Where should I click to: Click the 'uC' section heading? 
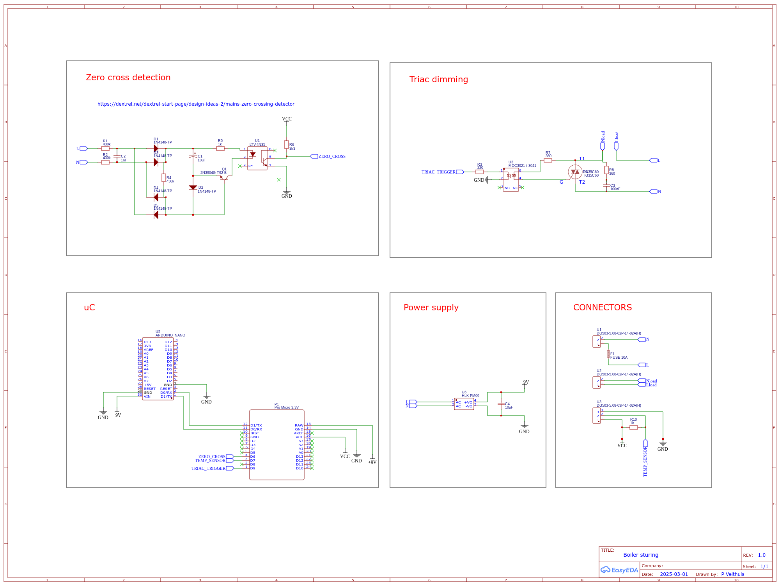point(89,308)
